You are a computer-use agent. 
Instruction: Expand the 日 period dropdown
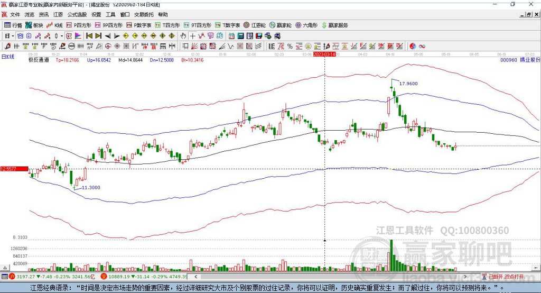pyautogui.click(x=13, y=36)
